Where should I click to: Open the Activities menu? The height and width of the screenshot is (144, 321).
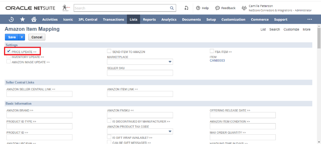[x=50, y=20]
